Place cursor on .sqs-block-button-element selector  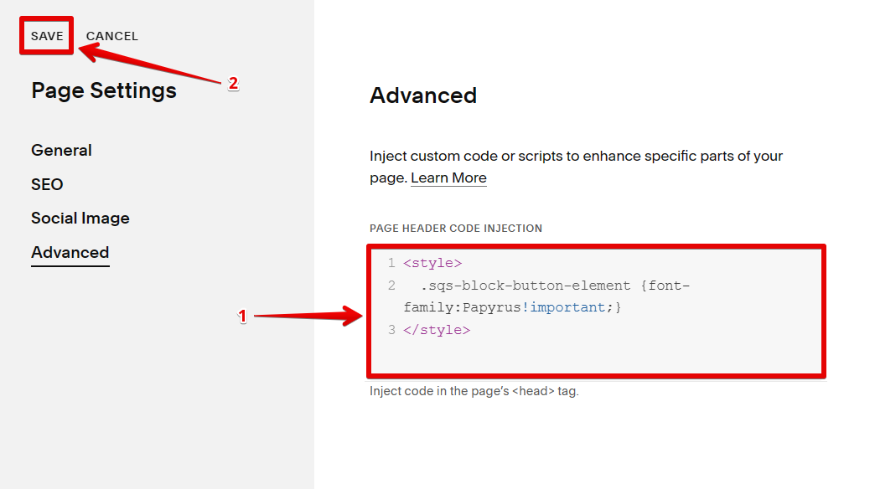526,286
